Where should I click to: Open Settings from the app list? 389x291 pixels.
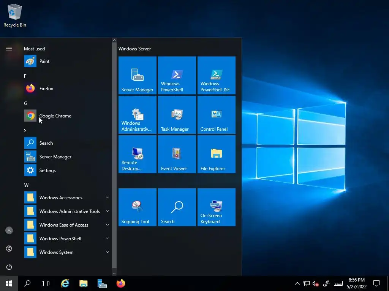click(x=67, y=170)
